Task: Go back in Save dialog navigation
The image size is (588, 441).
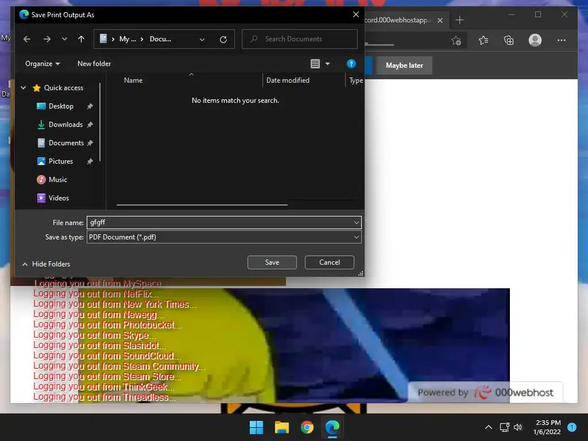Action: click(x=26, y=39)
